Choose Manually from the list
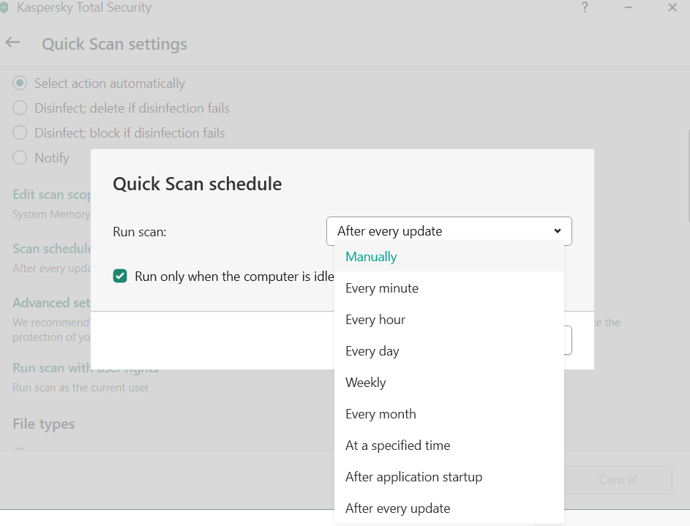The image size is (690, 526). pyautogui.click(x=449, y=256)
